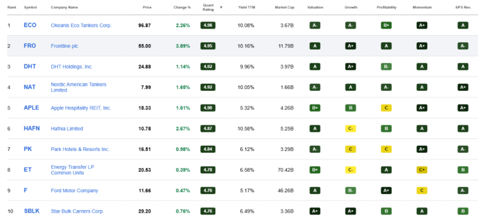Open the ECO ticker symbol link
Viewport: 478px width, 219px height.
(x=30, y=25)
